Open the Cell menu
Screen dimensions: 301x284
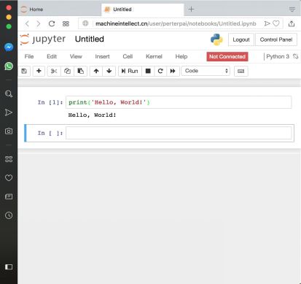point(128,56)
